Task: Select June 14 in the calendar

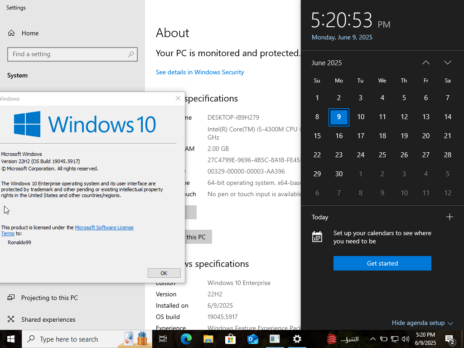Action: pos(448,117)
